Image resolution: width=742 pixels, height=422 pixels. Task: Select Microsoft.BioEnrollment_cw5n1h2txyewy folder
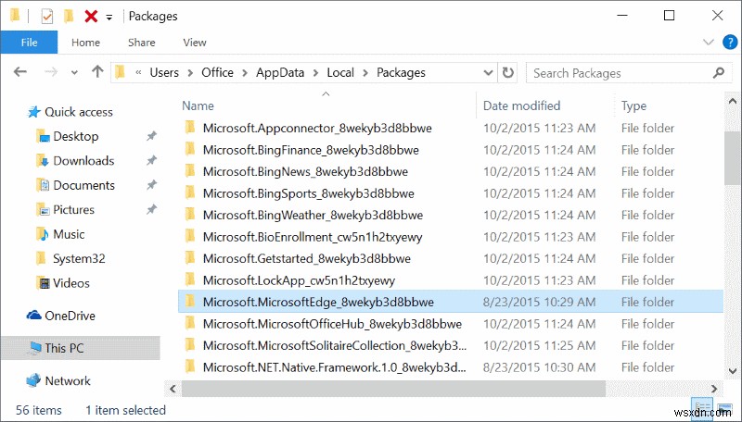tap(313, 237)
